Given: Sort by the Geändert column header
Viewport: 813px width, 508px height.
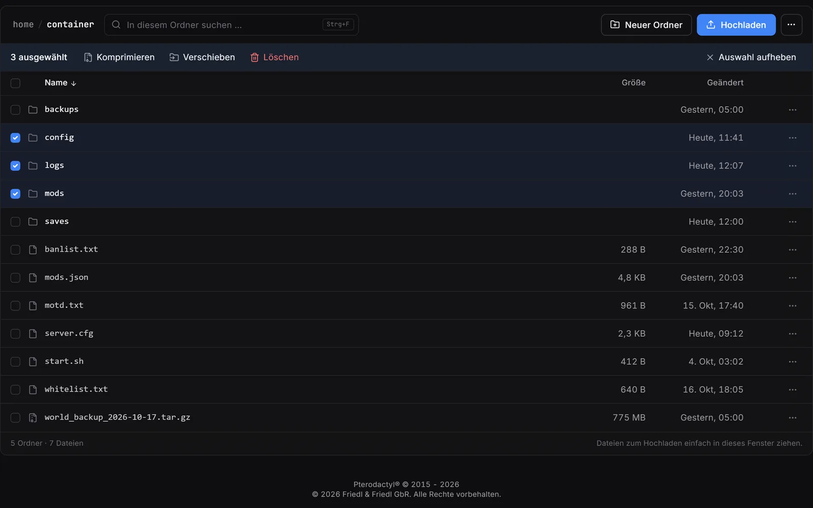Looking at the screenshot, I should 725,83.
